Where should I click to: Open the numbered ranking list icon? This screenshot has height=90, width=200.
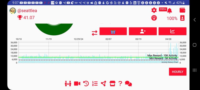click(95, 84)
